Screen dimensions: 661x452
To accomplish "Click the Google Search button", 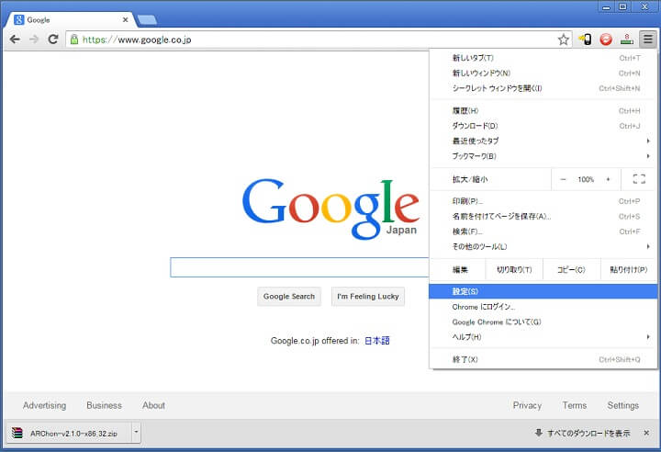I will click(x=289, y=296).
